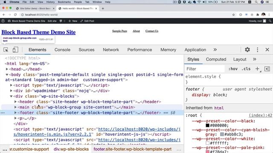The image size is (273, 153).
Task: Switch to the Sources tab
Action: tap(87, 50)
